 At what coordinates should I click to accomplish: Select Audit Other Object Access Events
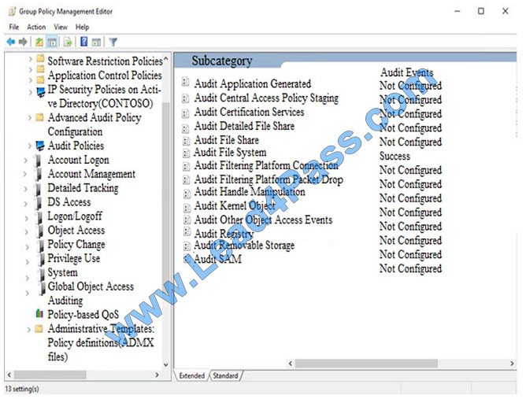[263, 220]
